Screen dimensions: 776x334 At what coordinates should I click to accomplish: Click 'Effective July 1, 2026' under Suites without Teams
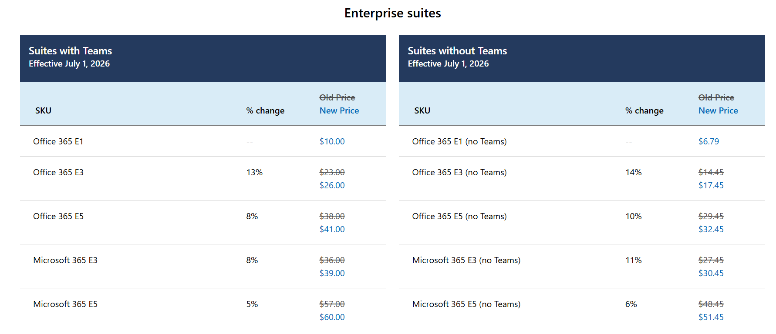[448, 64]
